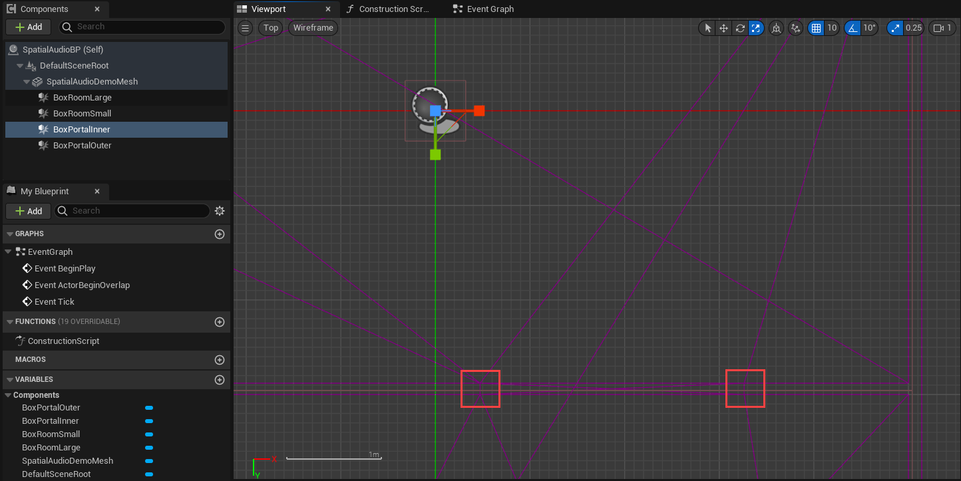Collapse the Variables section
Image resolution: width=961 pixels, height=481 pixels.
click(x=10, y=380)
